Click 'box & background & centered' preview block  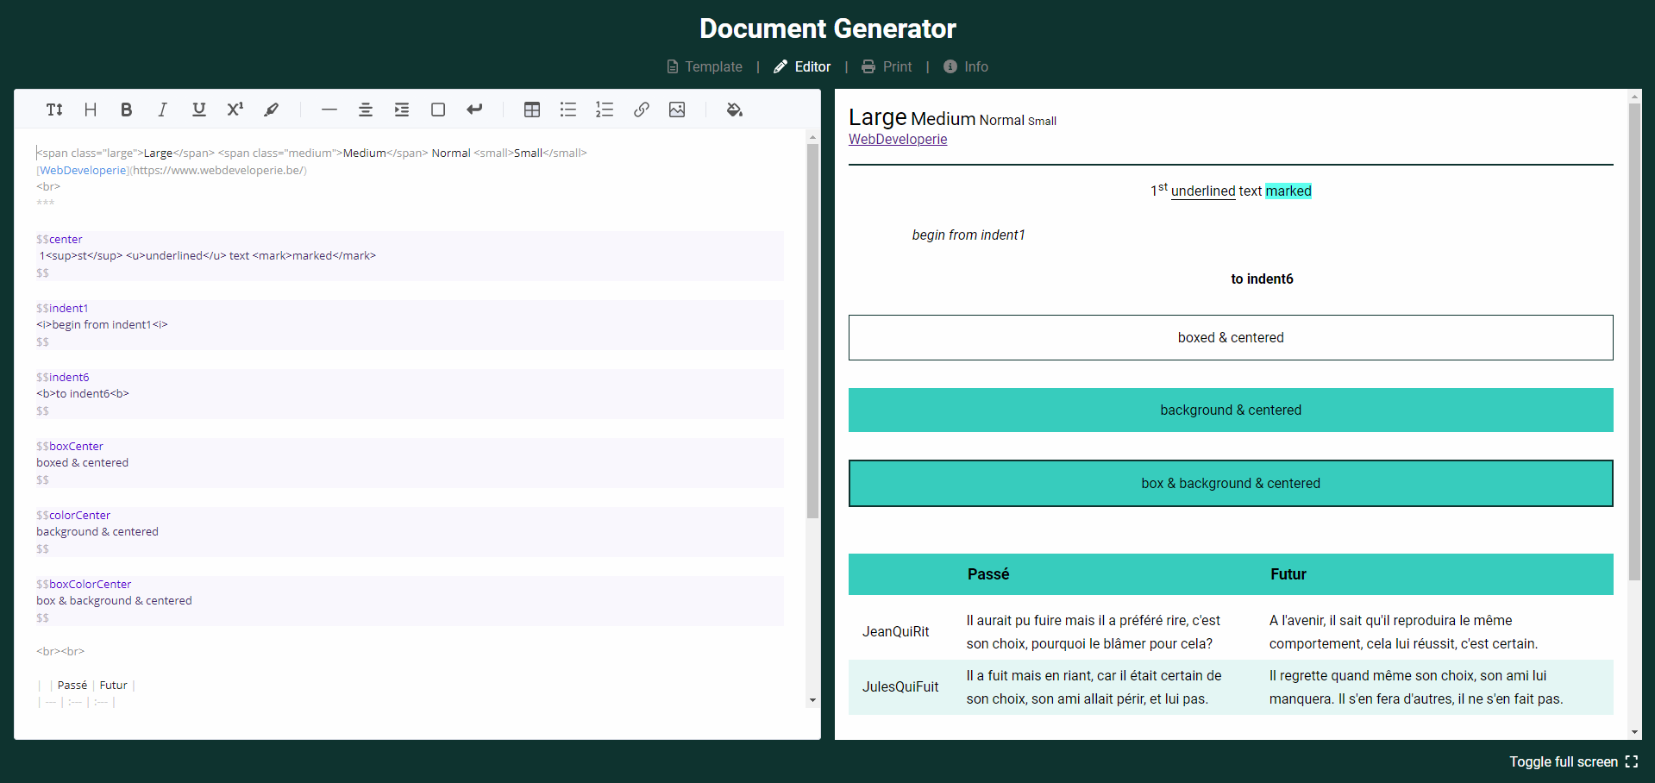point(1231,483)
